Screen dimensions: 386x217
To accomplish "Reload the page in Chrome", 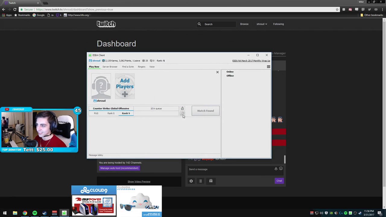I will pos(15,9).
